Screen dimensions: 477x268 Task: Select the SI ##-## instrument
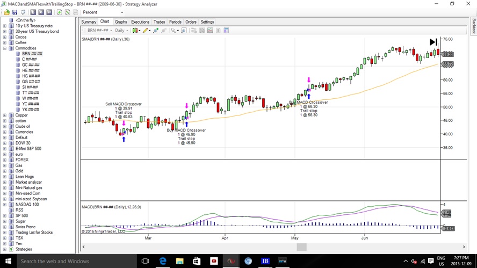coord(31,88)
